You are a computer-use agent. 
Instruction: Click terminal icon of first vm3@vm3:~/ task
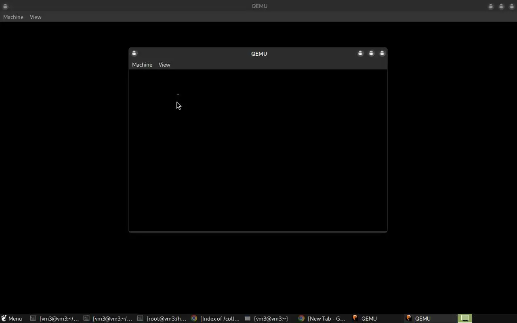click(33, 319)
